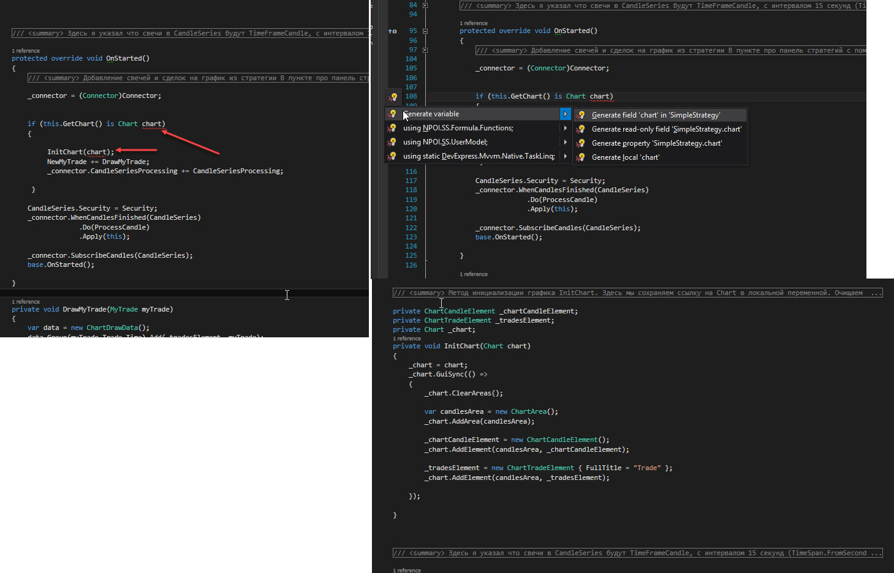Select "Generate field 'chart' in 'SimpleStrategy'"

[x=656, y=115]
